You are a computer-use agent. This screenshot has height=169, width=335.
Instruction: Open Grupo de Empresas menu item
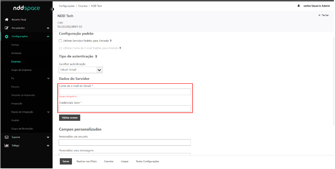click(x=21, y=70)
